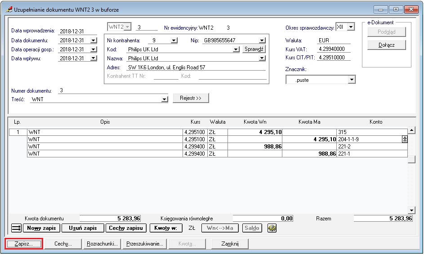Click Kwota Wn value 4 295,10
The height and width of the screenshot is (255, 424).
pos(255,132)
